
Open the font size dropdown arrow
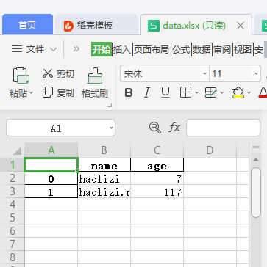[x=256, y=73]
